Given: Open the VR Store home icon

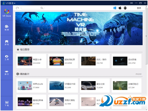Looking at the screenshot, I should pos(7,13).
